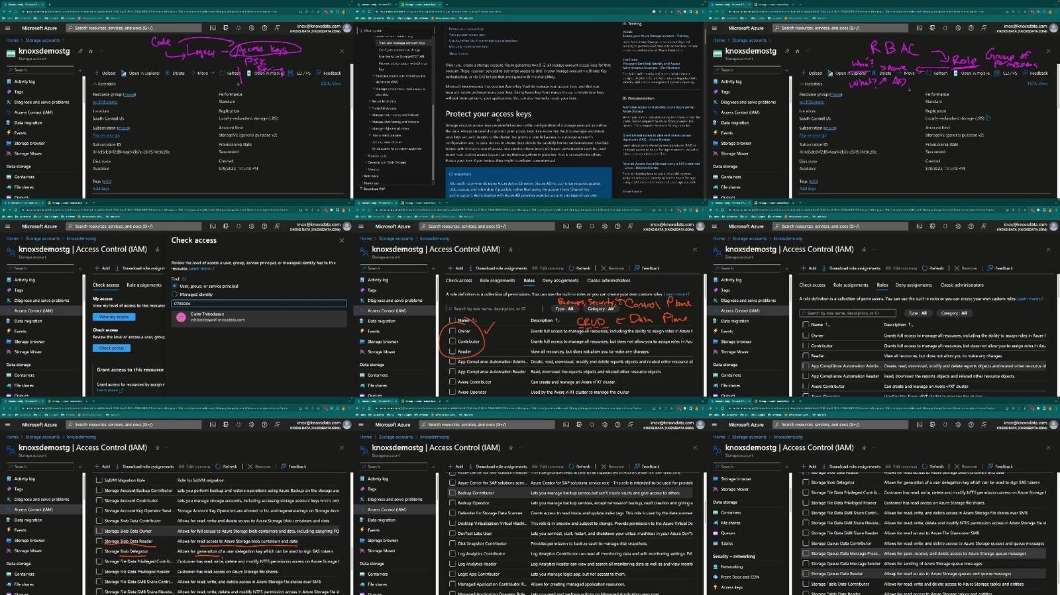Switch to Role assignments tab in Check access frame

tap(144, 285)
